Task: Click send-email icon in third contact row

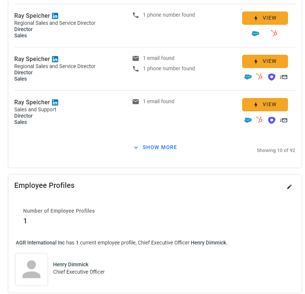Action: [x=284, y=120]
